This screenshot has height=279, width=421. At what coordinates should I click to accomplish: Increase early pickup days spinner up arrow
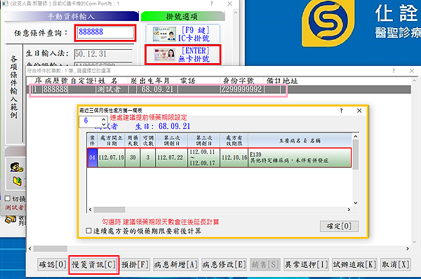[104, 119]
